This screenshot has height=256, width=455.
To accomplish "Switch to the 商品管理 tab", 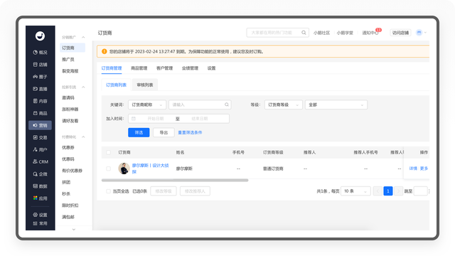I will 139,68.
